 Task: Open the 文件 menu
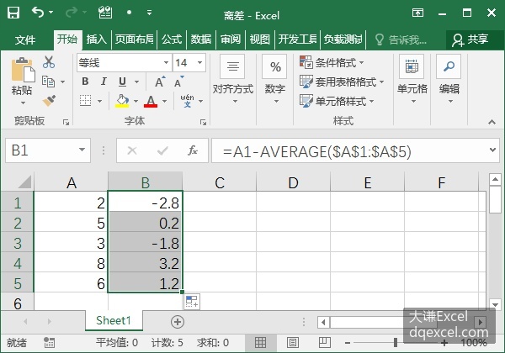pos(25,40)
